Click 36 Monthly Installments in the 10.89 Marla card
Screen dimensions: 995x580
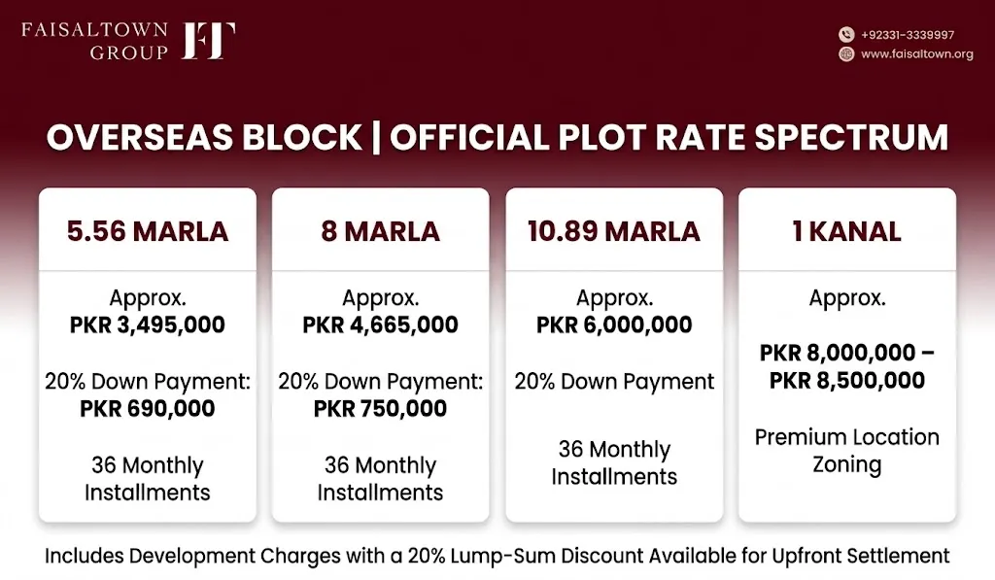click(614, 462)
